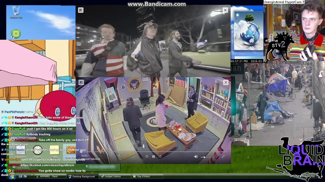Rewind the video with the back-skip icon
Viewport: 325px width, 182px height.
tap(147, 156)
